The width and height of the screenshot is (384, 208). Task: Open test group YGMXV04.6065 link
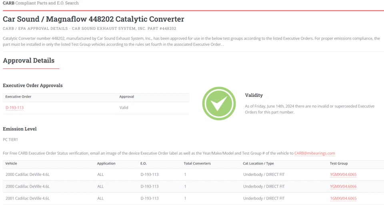[x=343, y=174]
